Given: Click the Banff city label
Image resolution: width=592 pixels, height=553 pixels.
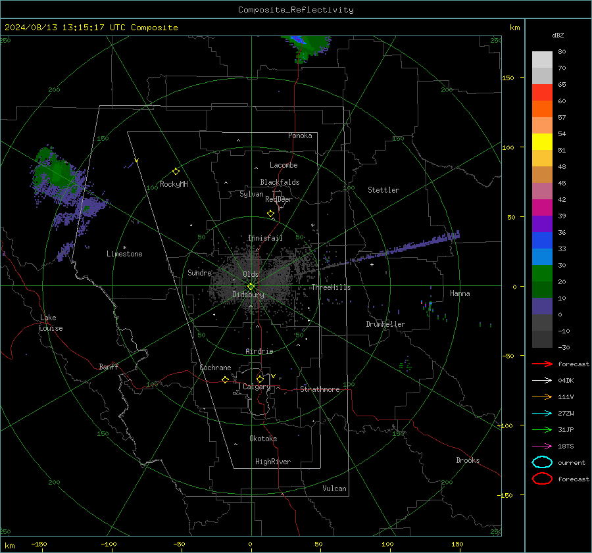Looking at the screenshot, I should [109, 366].
